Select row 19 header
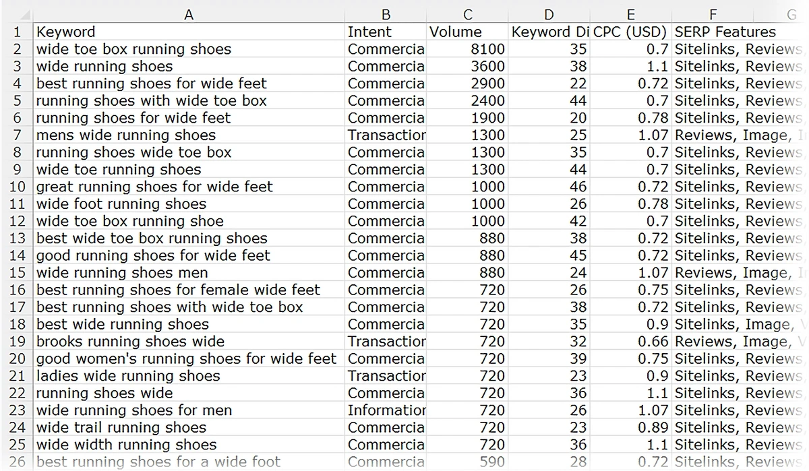Image resolution: width=809 pixels, height=471 pixels. 16,342
